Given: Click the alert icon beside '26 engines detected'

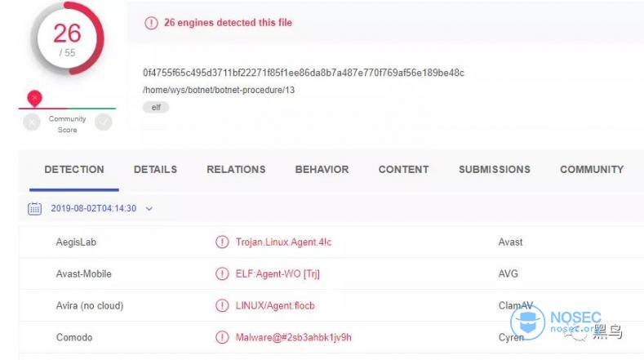Looking at the screenshot, I should click(151, 23).
